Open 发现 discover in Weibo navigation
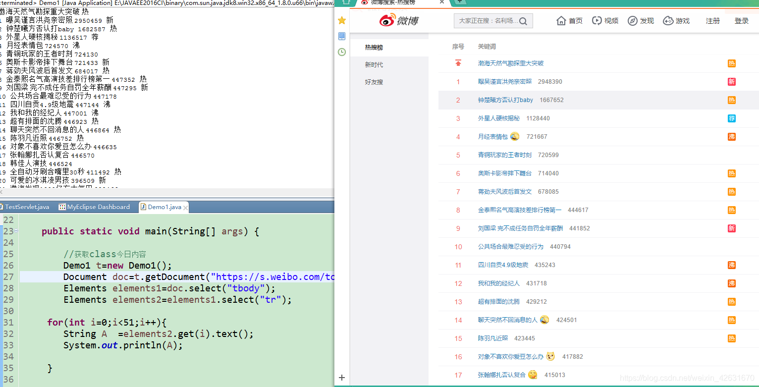This screenshot has width=759, height=387. click(x=641, y=21)
